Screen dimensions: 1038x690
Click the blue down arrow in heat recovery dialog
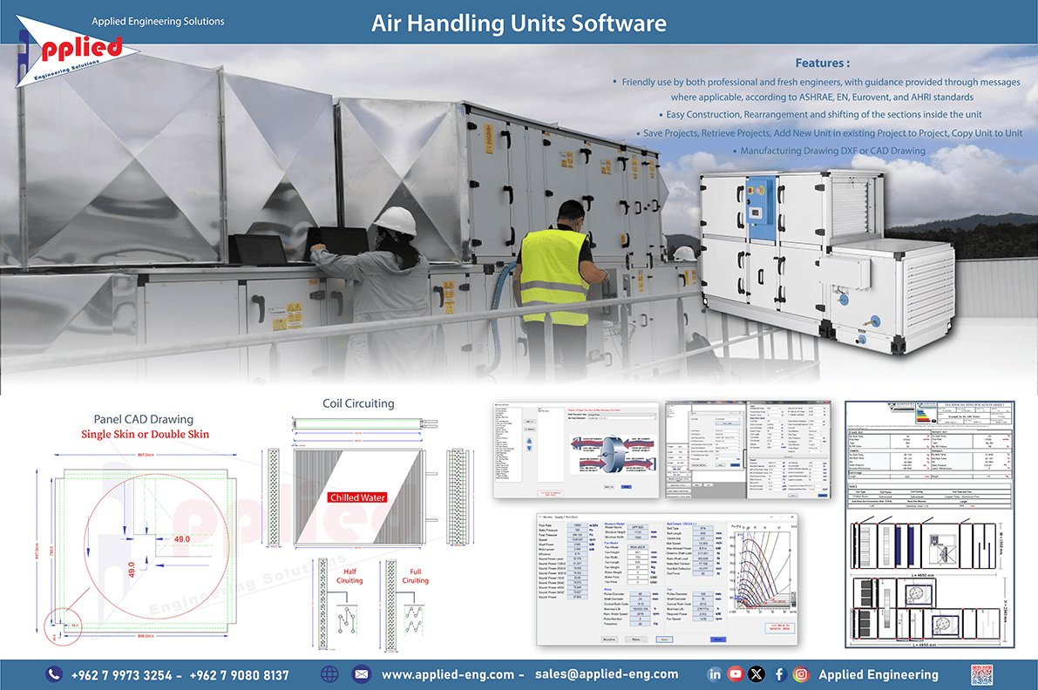coord(530,449)
